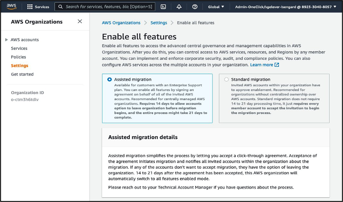Launch the CloudShell terminal icon
The height and width of the screenshot is (202, 343).
pyautogui.click(x=163, y=7)
